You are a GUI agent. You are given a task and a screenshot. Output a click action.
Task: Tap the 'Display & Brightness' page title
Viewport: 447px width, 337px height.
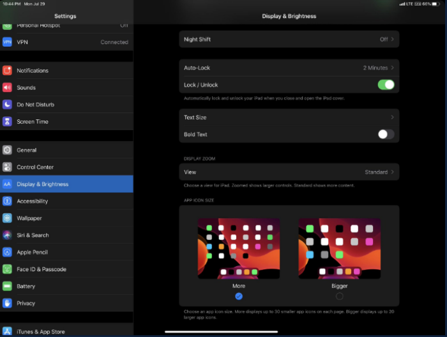coord(289,16)
